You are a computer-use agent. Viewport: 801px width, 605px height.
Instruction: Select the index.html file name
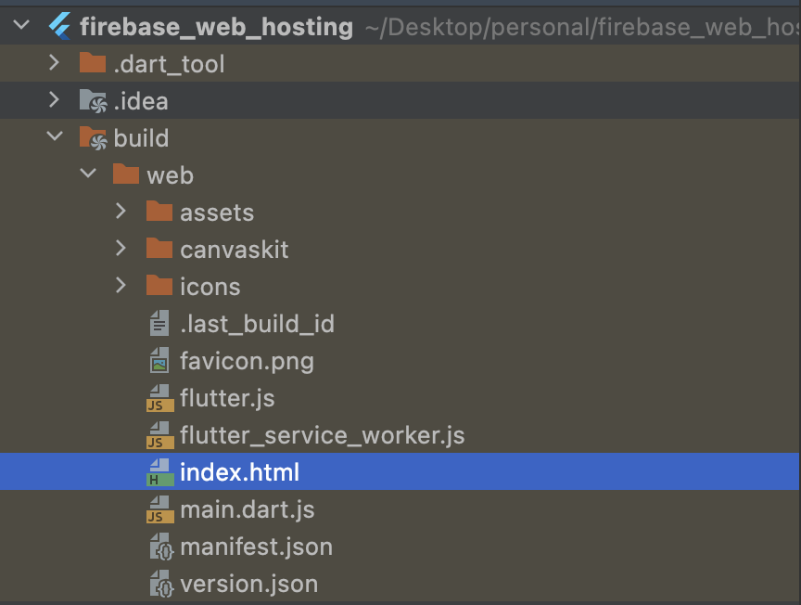[239, 472]
